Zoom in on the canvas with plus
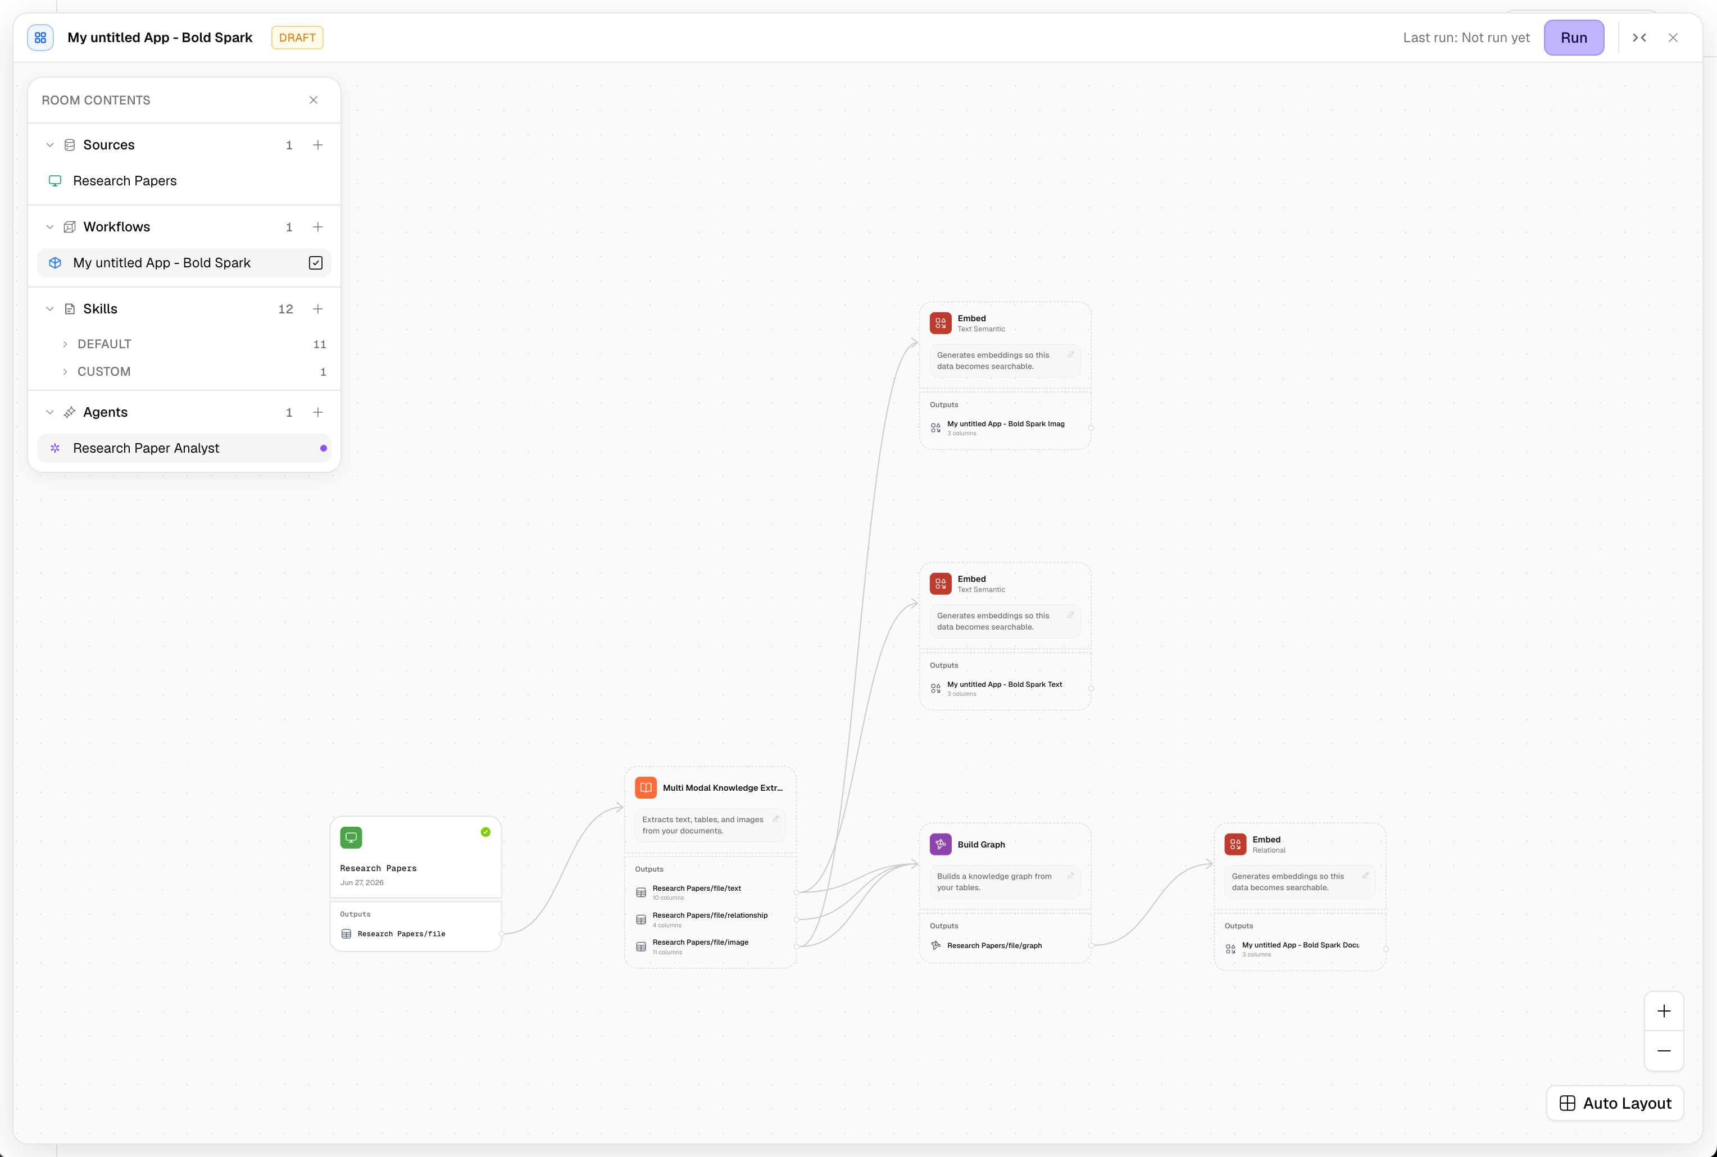The height and width of the screenshot is (1157, 1717). click(x=1664, y=1012)
